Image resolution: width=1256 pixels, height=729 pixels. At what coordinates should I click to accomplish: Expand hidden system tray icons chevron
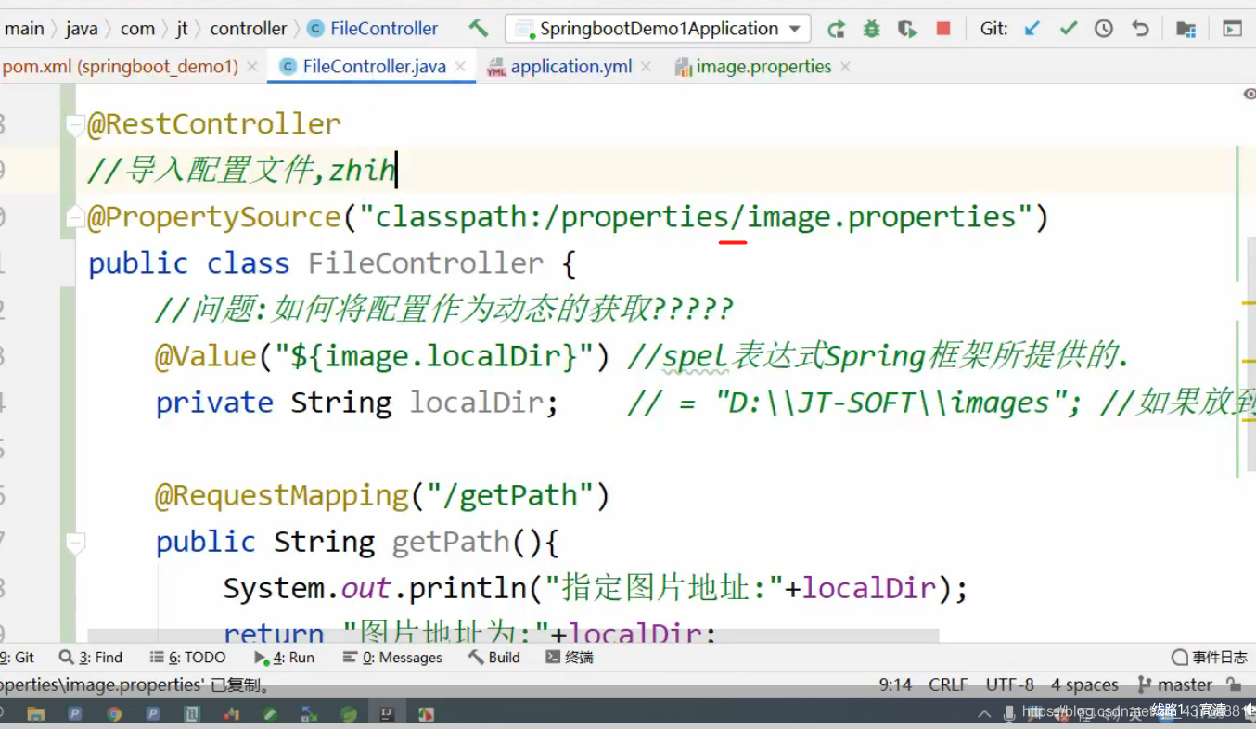984,713
